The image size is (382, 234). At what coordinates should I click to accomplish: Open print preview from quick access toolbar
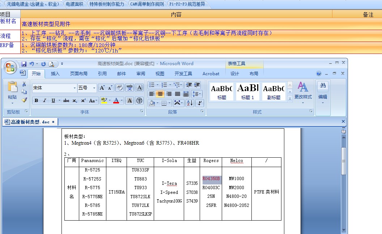point(51,64)
